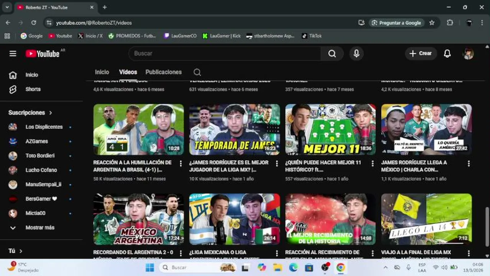Click the site info icon in address bar
Screen dimensions: 490x276
tap(49, 23)
